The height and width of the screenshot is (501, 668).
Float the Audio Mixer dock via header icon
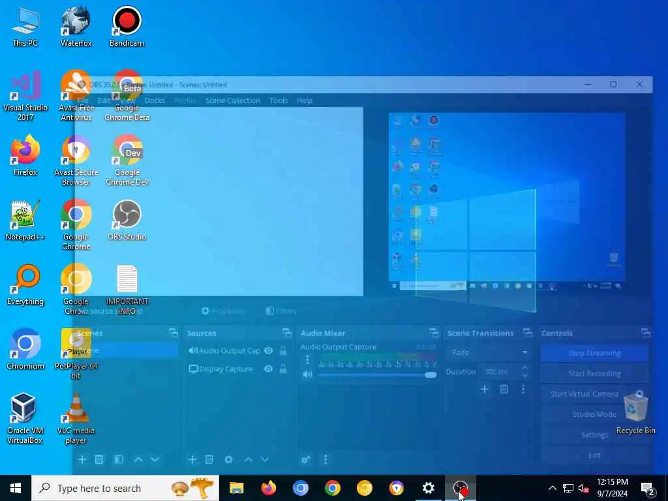tap(434, 333)
